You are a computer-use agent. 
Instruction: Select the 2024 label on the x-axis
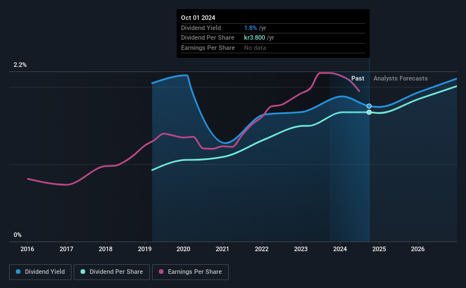340,249
